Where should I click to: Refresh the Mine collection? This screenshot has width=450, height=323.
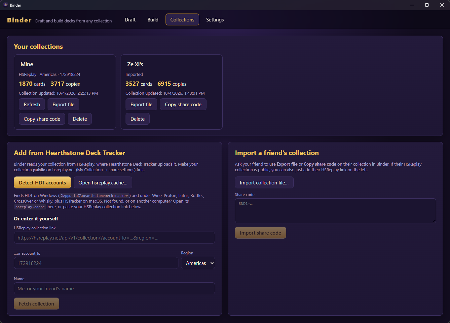tap(32, 104)
